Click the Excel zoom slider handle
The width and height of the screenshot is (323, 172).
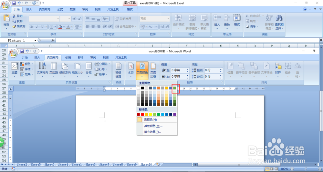pos(306,169)
